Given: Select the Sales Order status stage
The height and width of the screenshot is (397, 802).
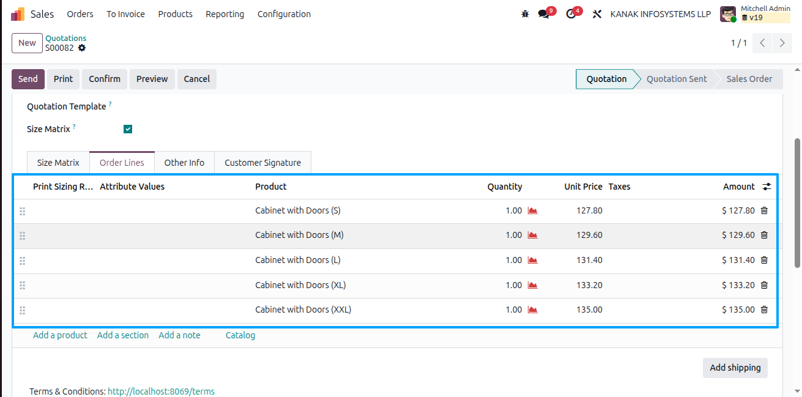Looking at the screenshot, I should (749, 79).
